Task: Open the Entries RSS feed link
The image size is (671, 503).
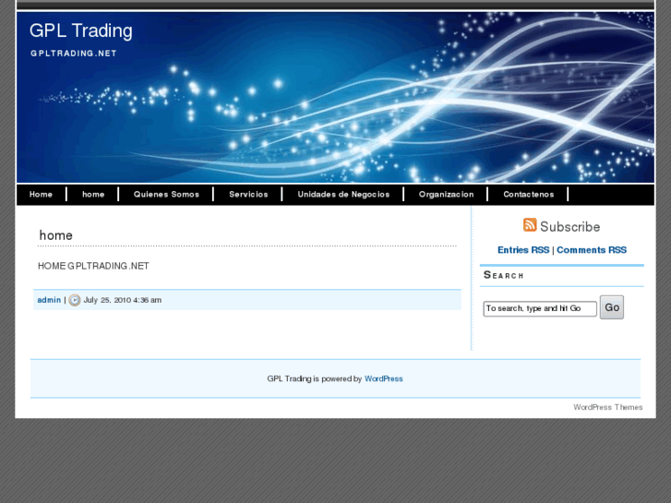Action: pyautogui.click(x=523, y=250)
